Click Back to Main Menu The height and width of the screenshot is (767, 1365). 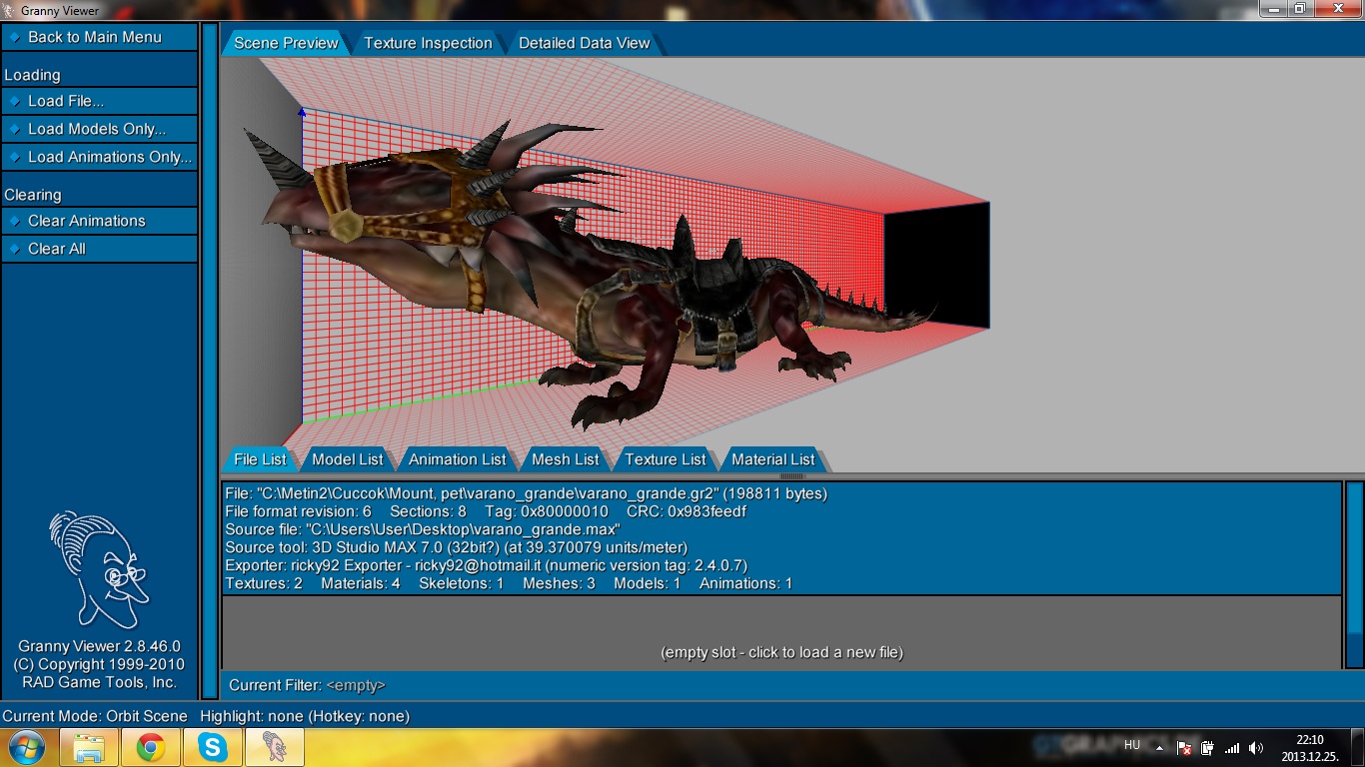click(x=100, y=37)
